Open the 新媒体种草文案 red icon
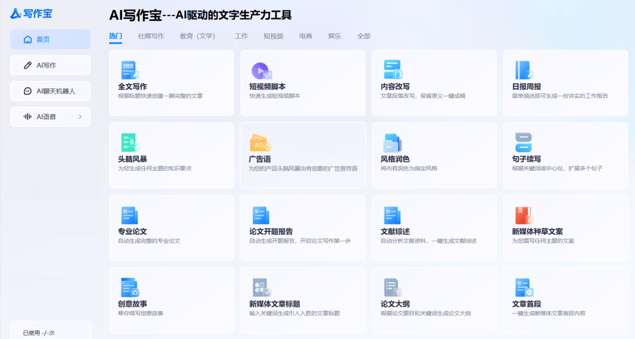Screen dimensions: 635x339 tap(524, 215)
